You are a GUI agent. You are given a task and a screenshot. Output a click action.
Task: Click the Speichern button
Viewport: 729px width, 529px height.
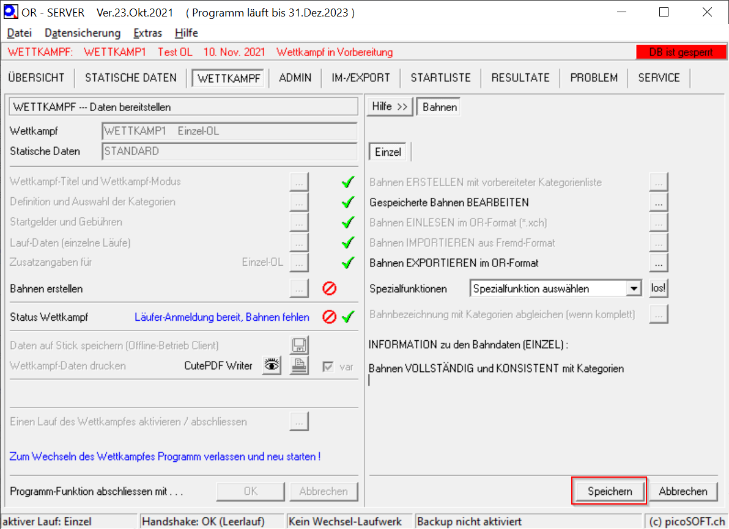click(x=609, y=491)
